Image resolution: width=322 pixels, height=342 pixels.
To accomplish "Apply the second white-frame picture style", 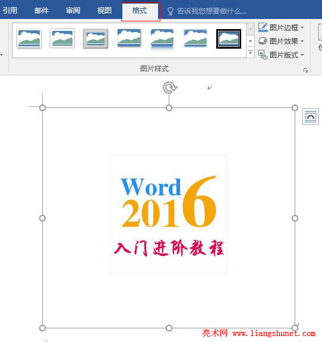I will pos(62,39).
